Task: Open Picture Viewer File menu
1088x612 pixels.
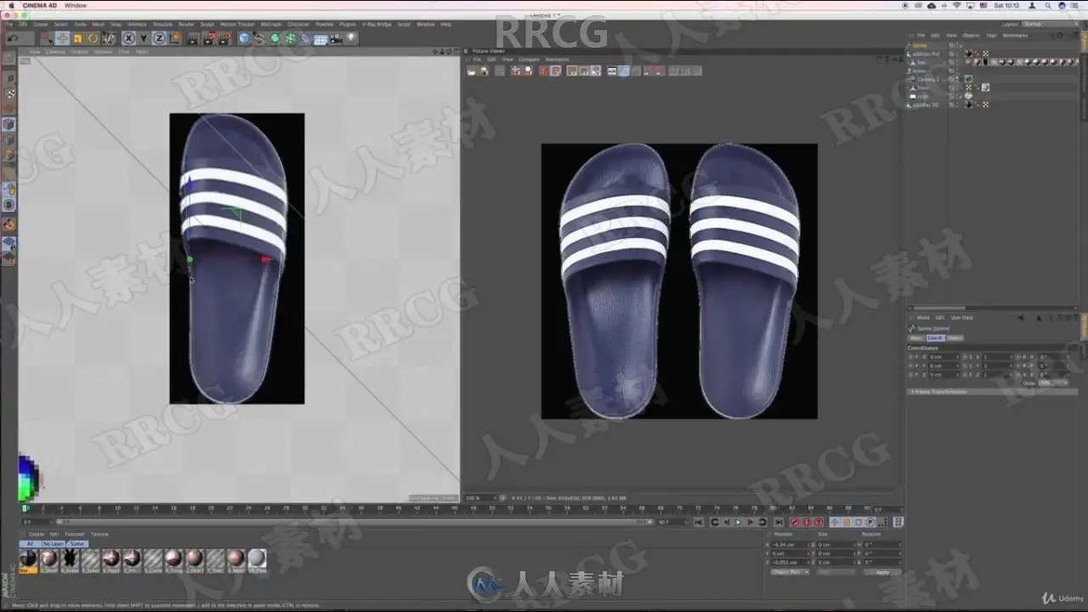Action: click(x=477, y=59)
